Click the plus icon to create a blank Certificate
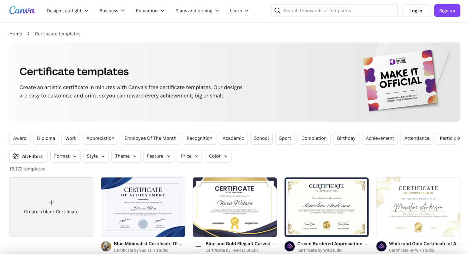Image resolution: width=469 pixels, height=254 pixels. pos(51,203)
